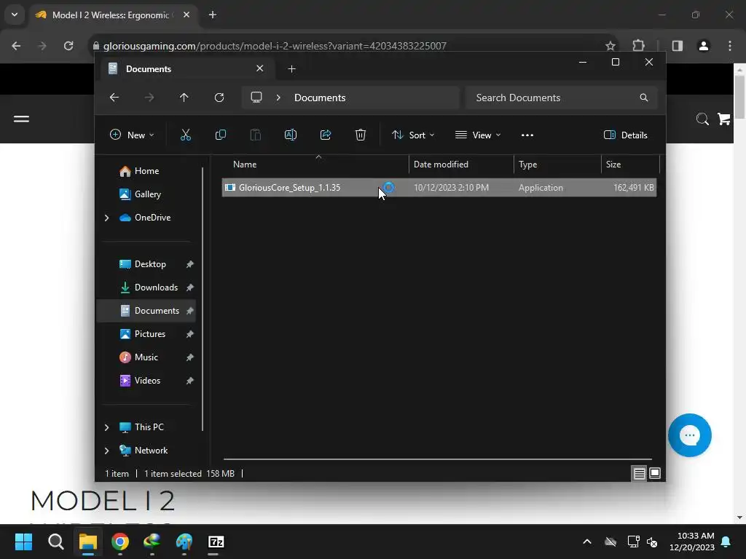Viewport: 746px width, 559px height.
Task: Switch to details list view icon
Action: [639, 473]
